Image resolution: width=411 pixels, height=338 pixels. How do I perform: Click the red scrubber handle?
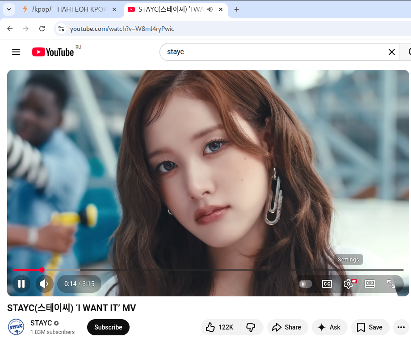[x=42, y=270]
